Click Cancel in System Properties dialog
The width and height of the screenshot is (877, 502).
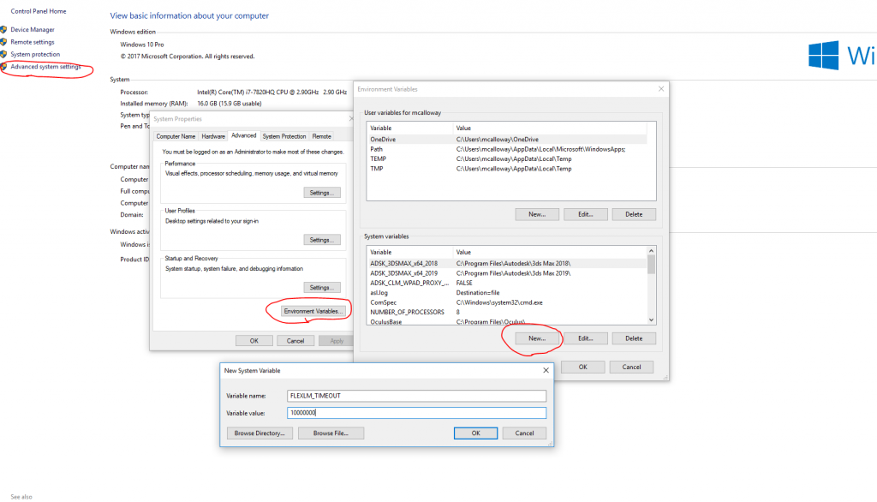tap(295, 341)
